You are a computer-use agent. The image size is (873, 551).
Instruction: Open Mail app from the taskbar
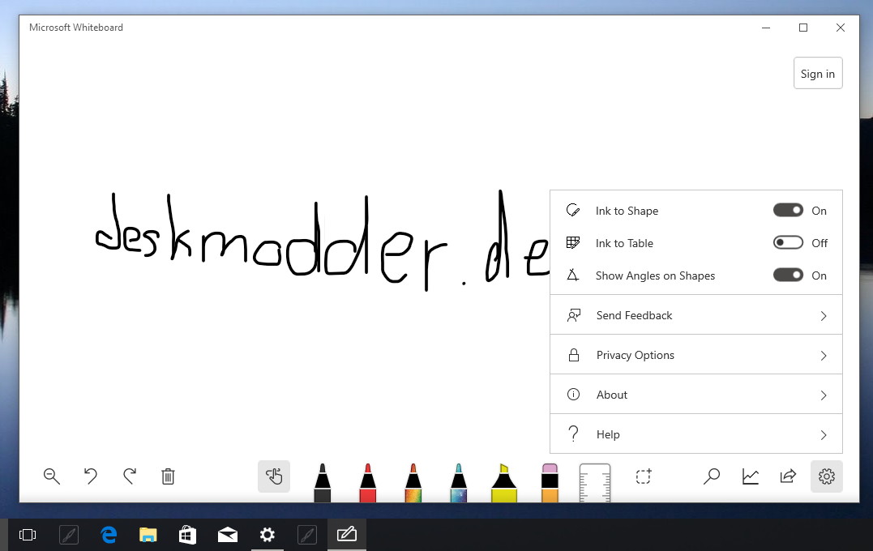point(227,535)
